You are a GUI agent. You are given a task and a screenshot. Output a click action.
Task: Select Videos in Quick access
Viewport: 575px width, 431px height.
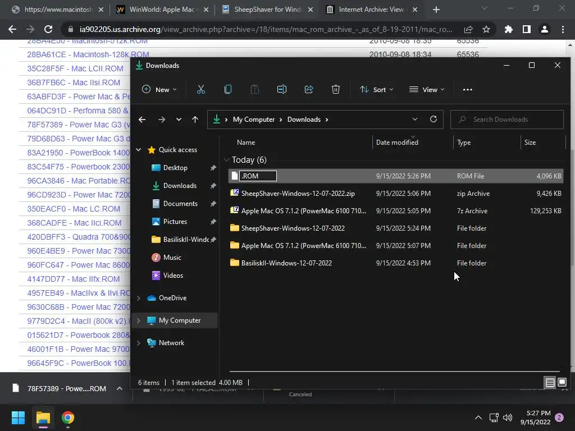click(173, 275)
